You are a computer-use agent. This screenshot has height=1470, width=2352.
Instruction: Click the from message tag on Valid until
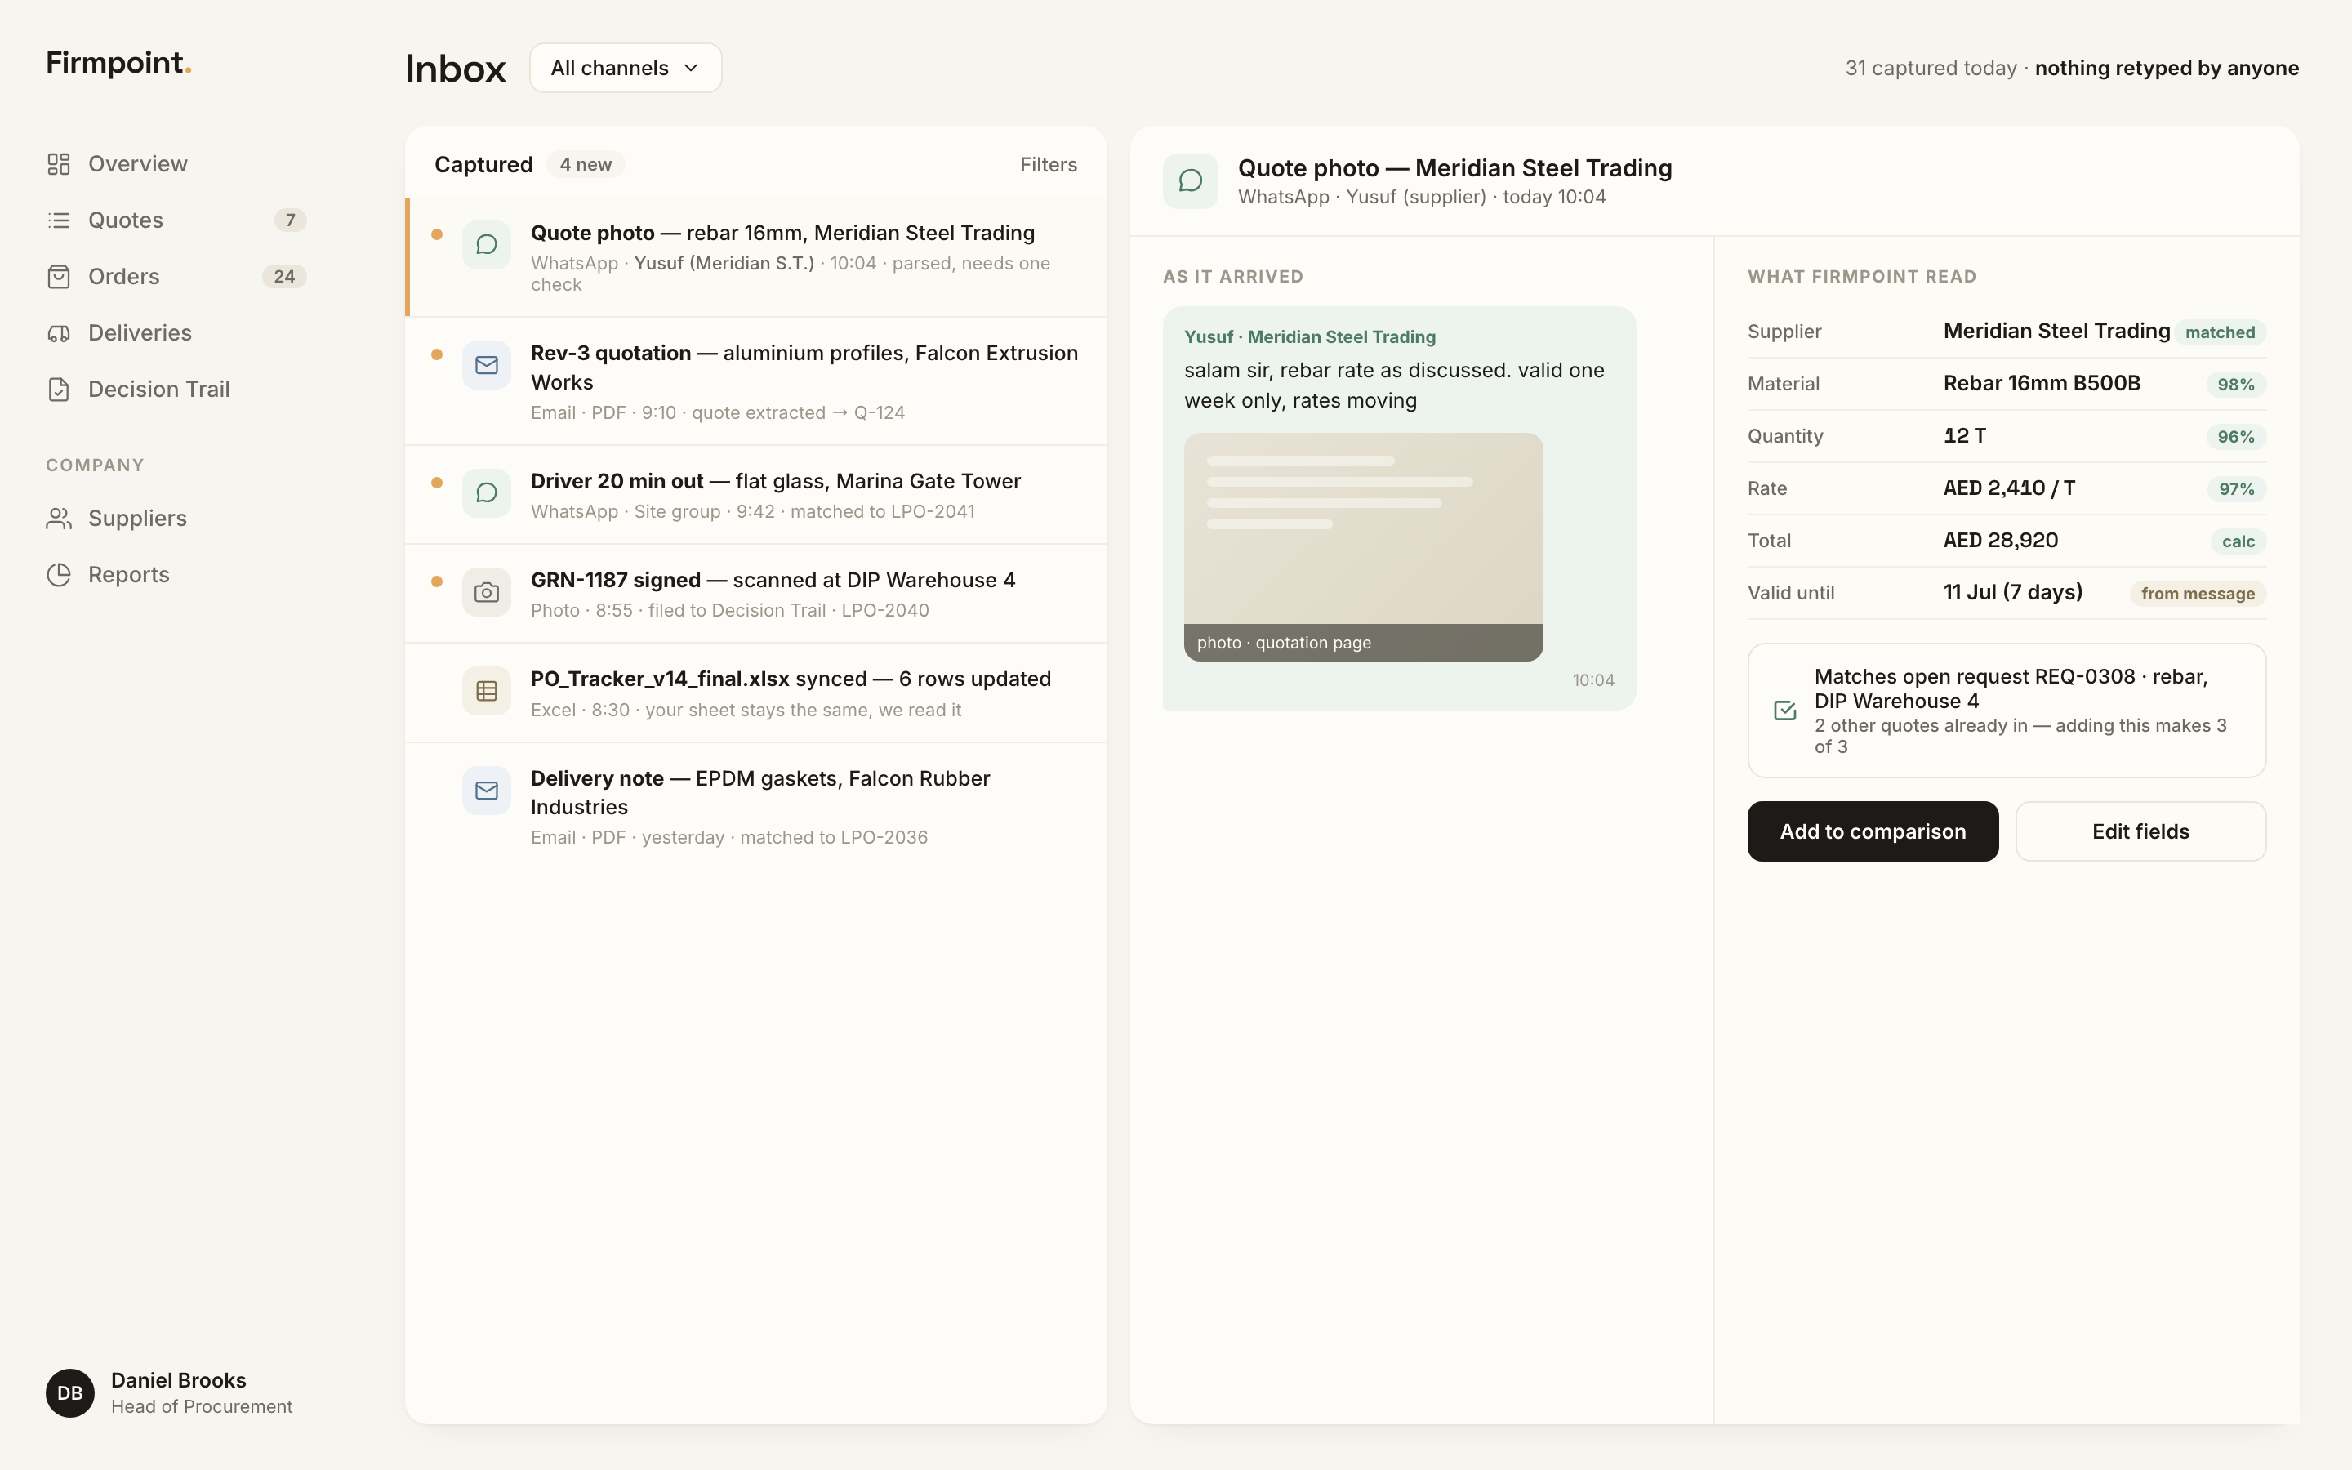click(2198, 594)
